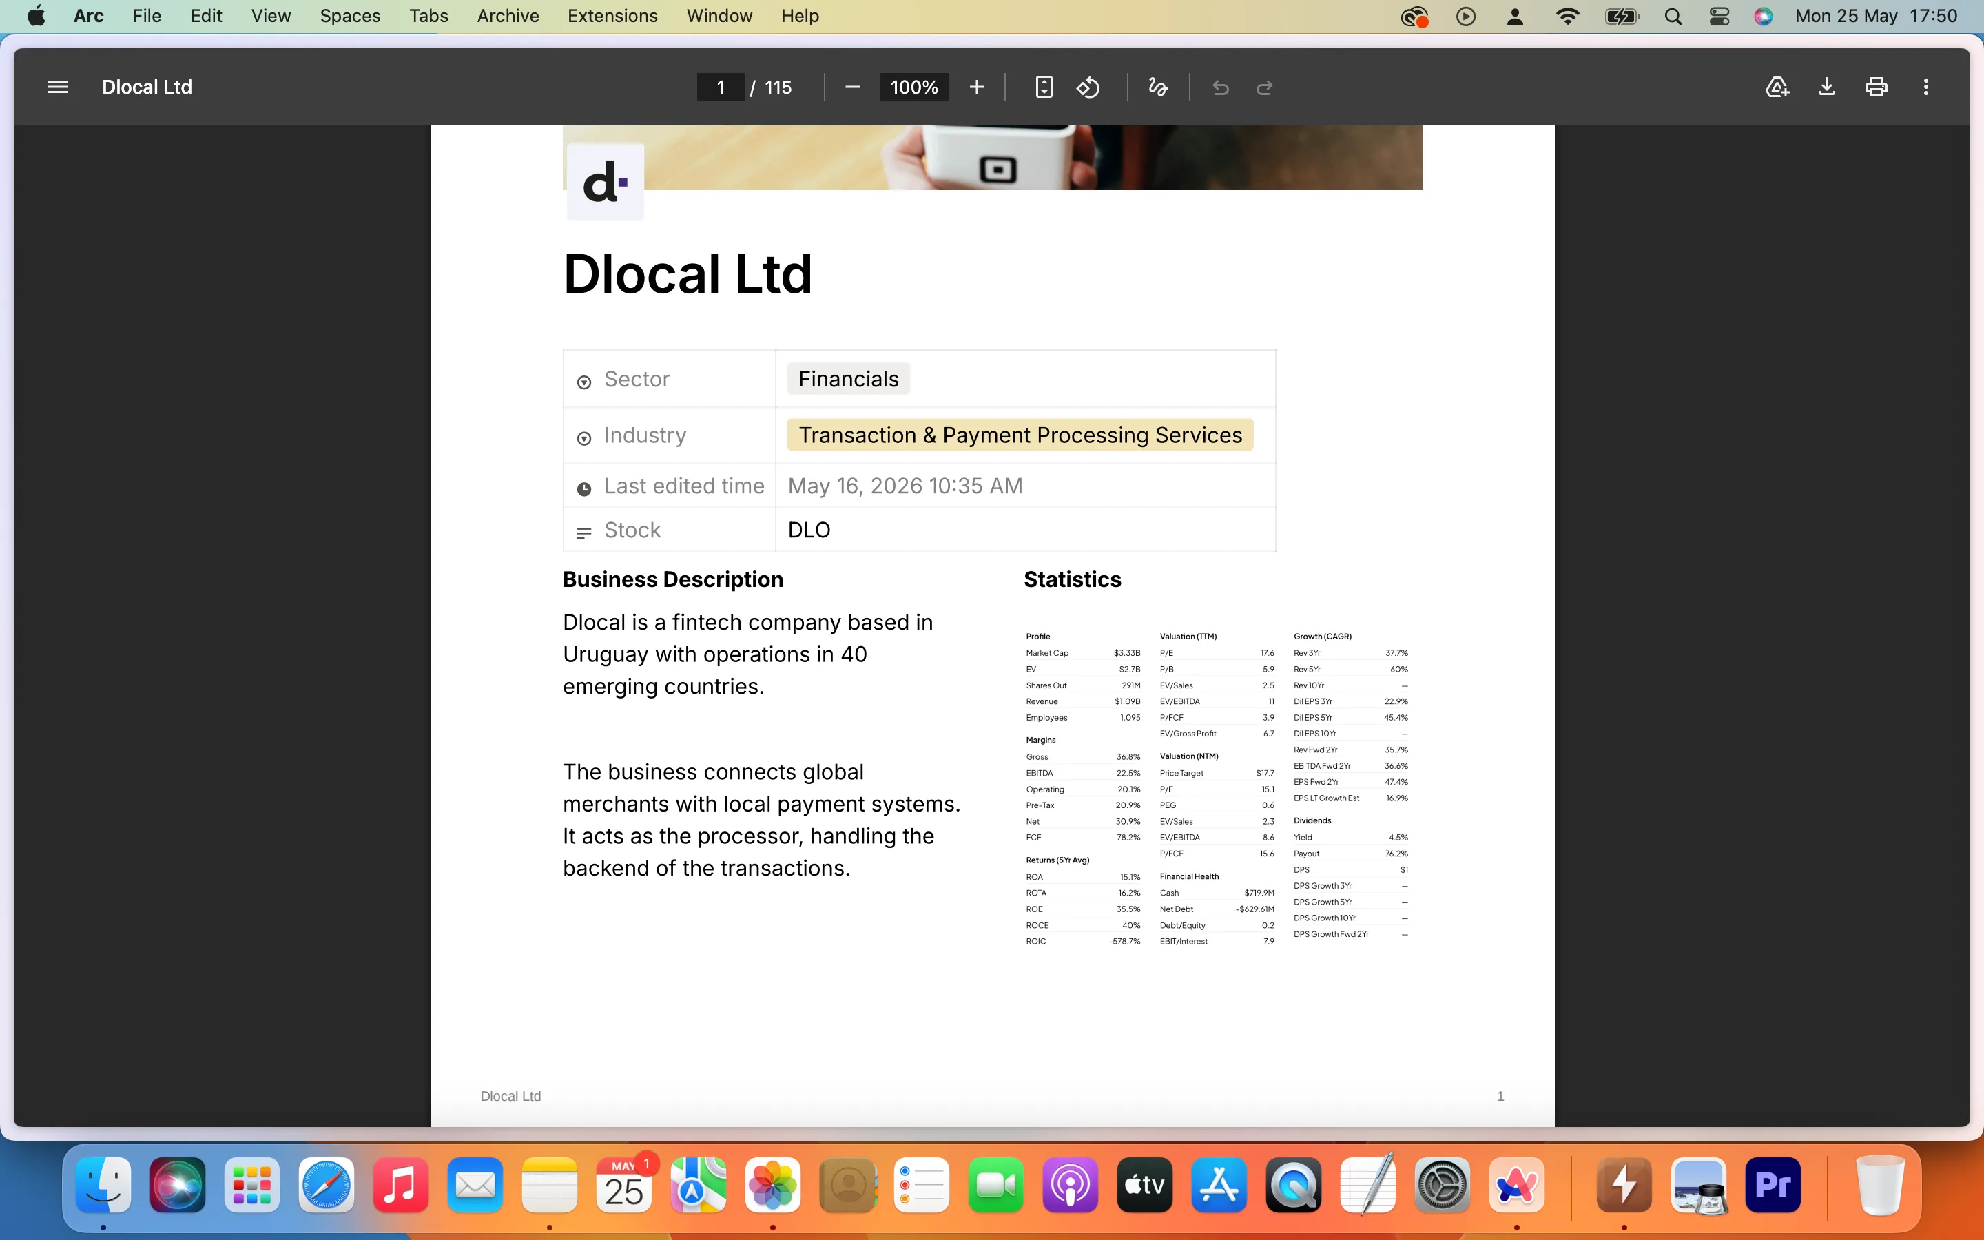Click the Financials sector tag

[x=849, y=379]
